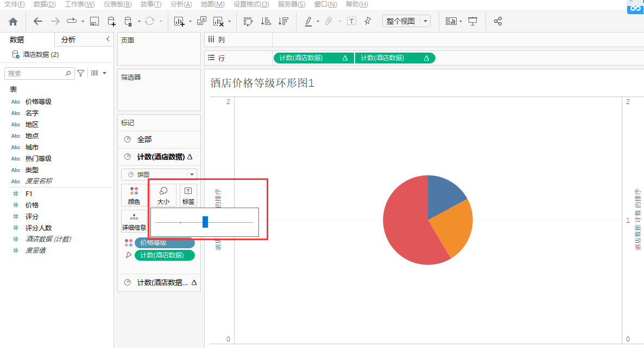Open the 分析(A) menu
The height and width of the screenshot is (348, 644).
[x=181, y=4]
